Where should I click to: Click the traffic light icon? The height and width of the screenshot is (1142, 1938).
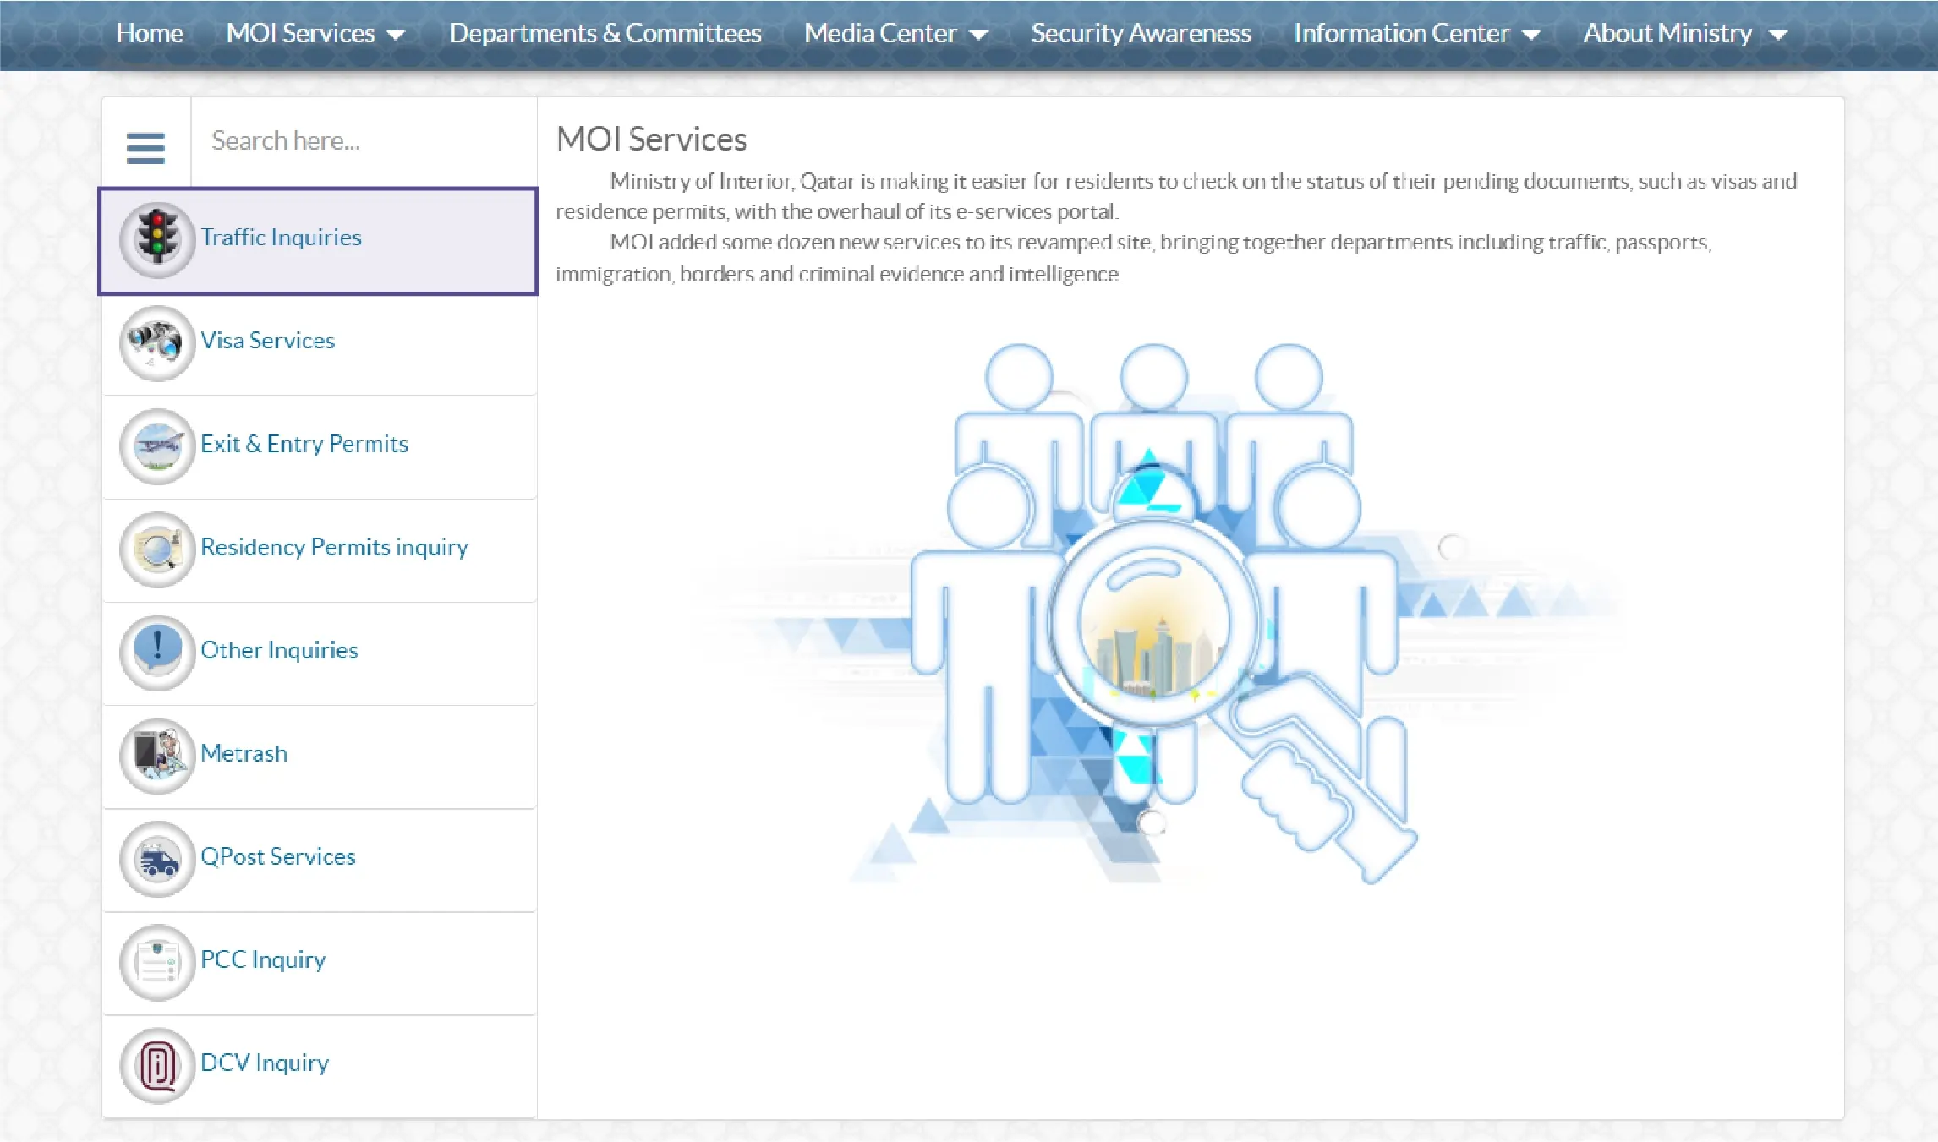[x=157, y=240]
